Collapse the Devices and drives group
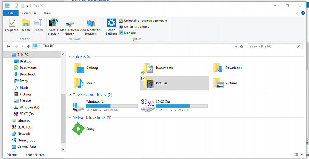309x159 pixels. pos(70,95)
